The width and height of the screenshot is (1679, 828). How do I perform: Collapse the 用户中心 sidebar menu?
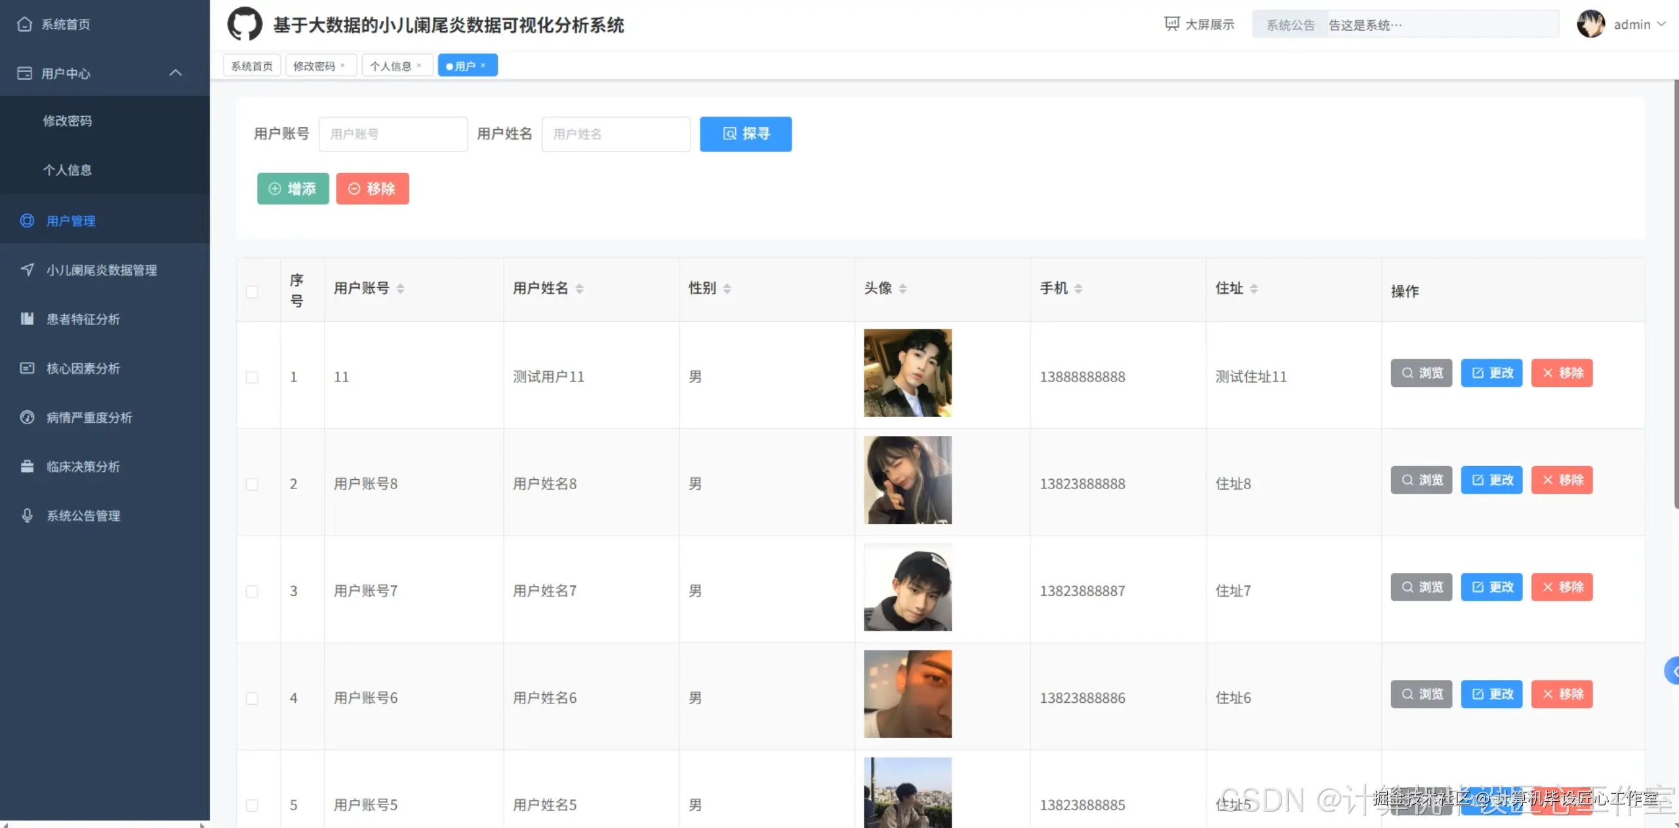(x=175, y=73)
